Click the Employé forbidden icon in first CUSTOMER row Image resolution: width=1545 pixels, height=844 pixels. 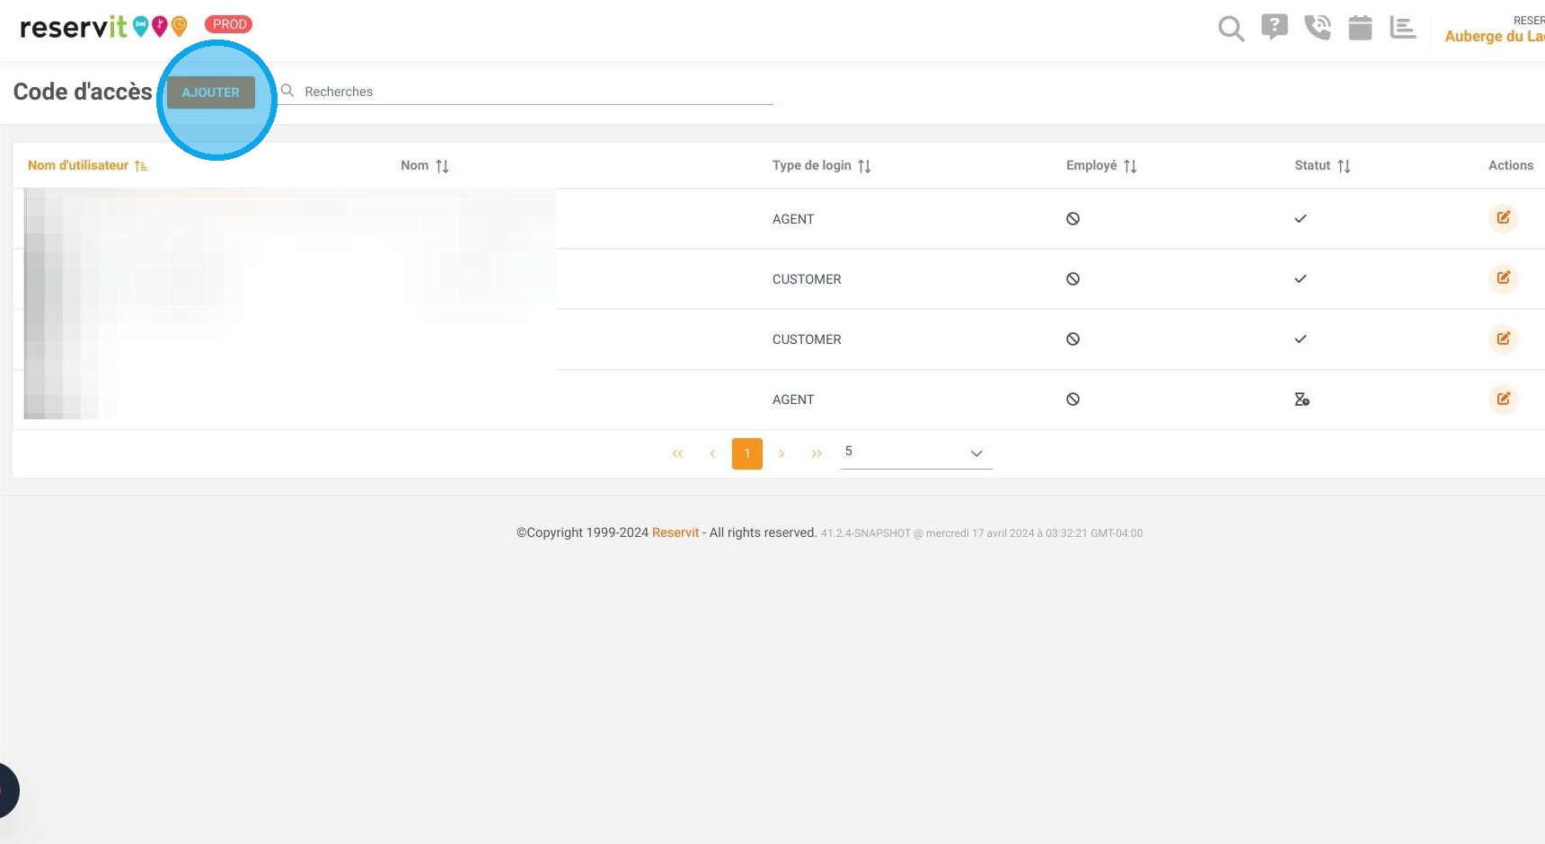coord(1073,279)
